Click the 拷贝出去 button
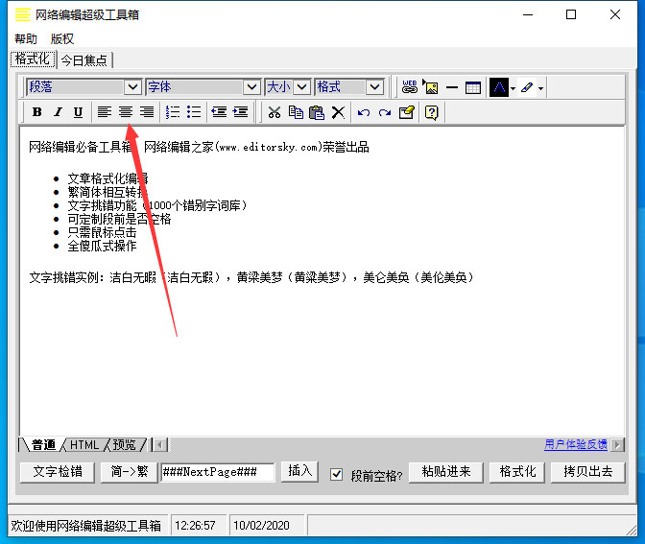 [x=588, y=472]
